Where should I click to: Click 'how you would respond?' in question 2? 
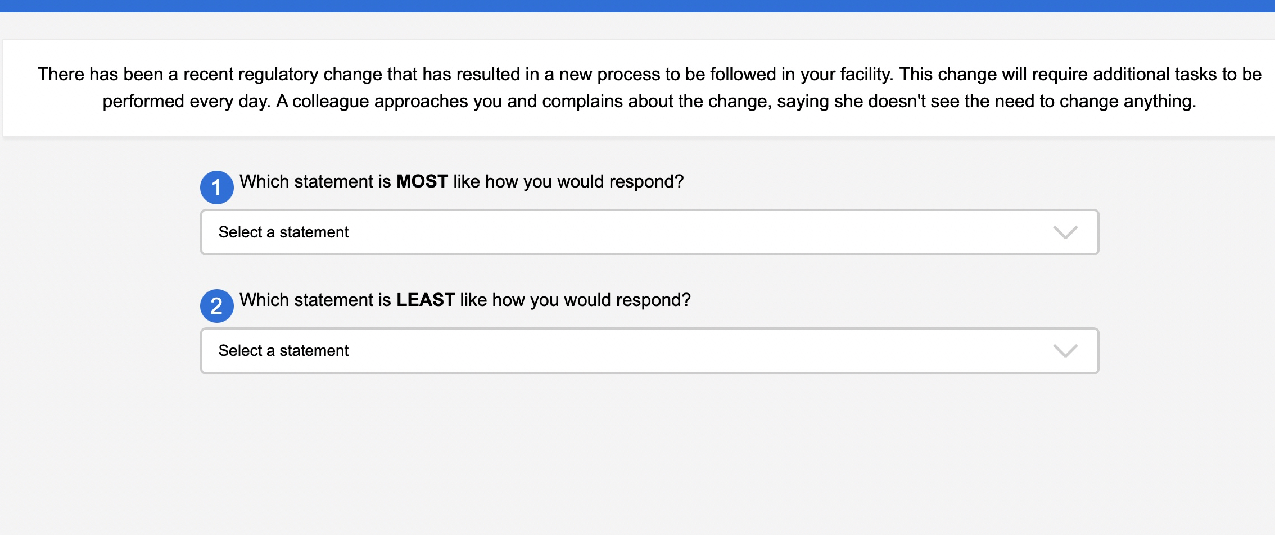591,300
